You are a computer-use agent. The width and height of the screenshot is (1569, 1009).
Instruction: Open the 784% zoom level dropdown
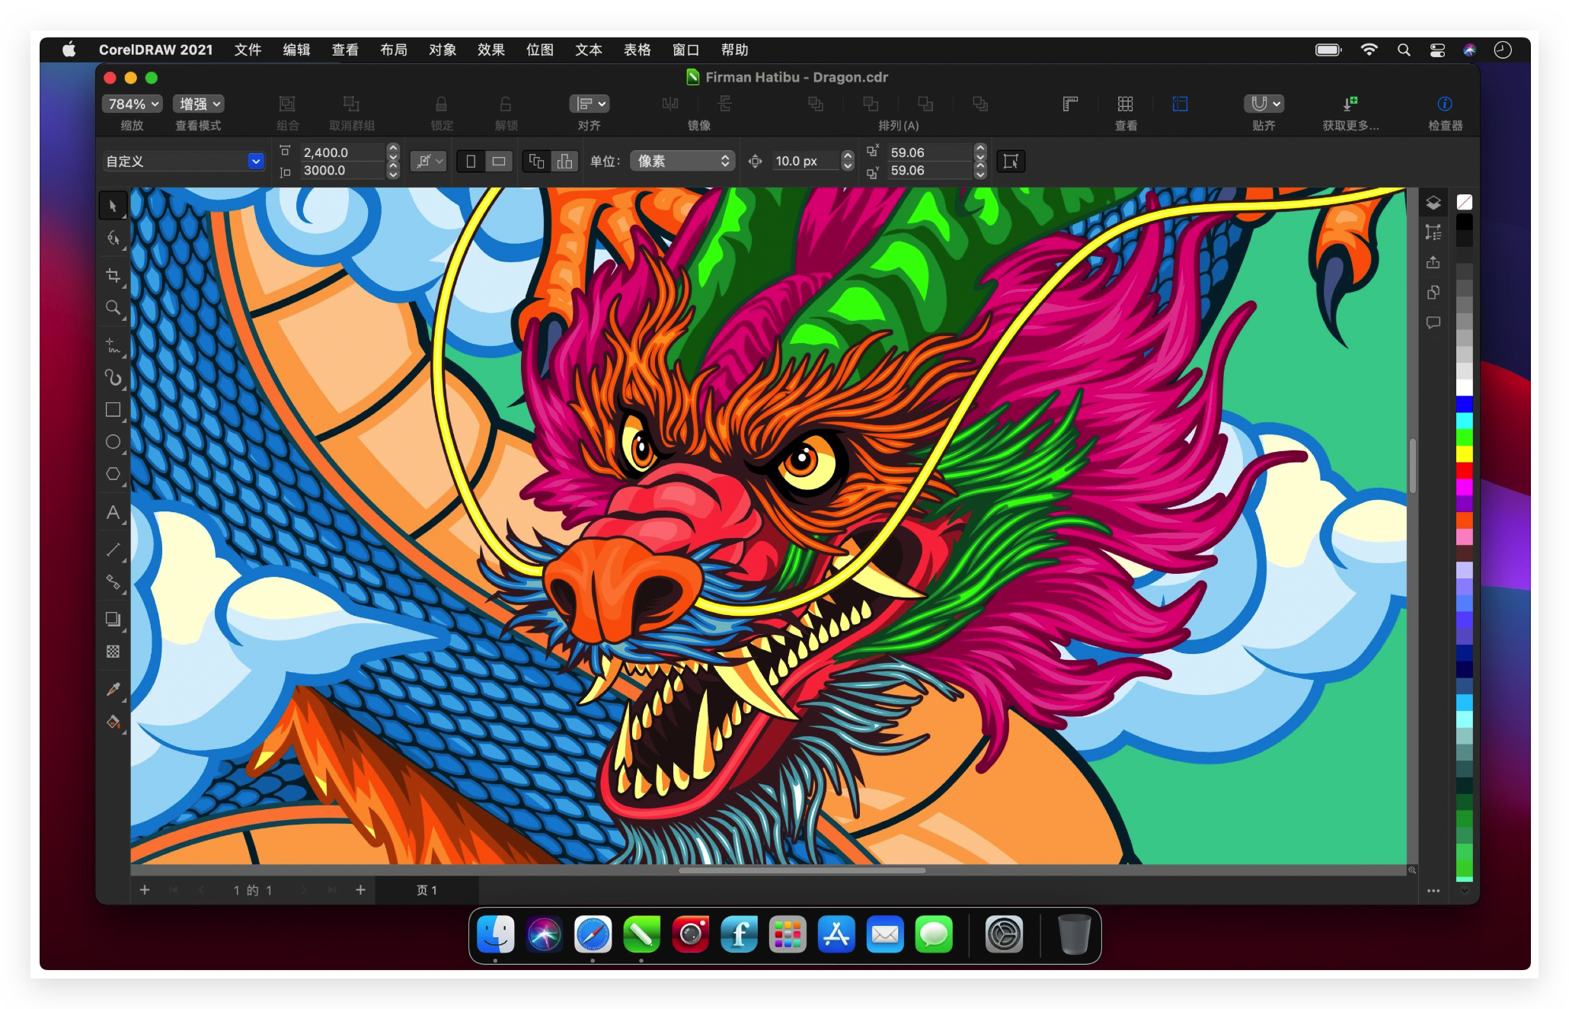[133, 104]
